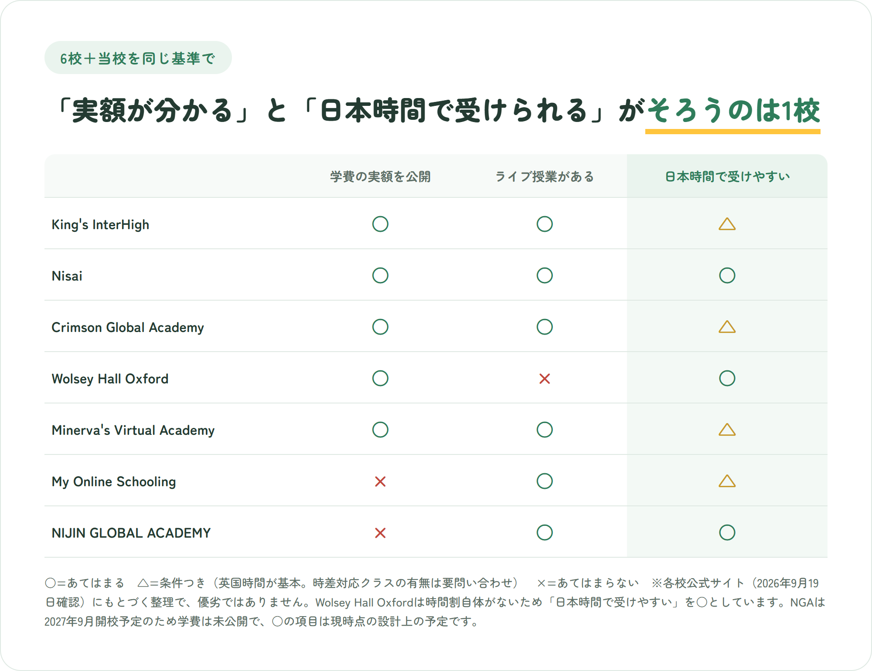Click Nisai Japan-time circle mark
872x671 pixels.
tap(727, 275)
